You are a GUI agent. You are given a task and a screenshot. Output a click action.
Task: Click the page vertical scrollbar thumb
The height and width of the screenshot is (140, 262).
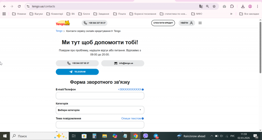click(260, 48)
